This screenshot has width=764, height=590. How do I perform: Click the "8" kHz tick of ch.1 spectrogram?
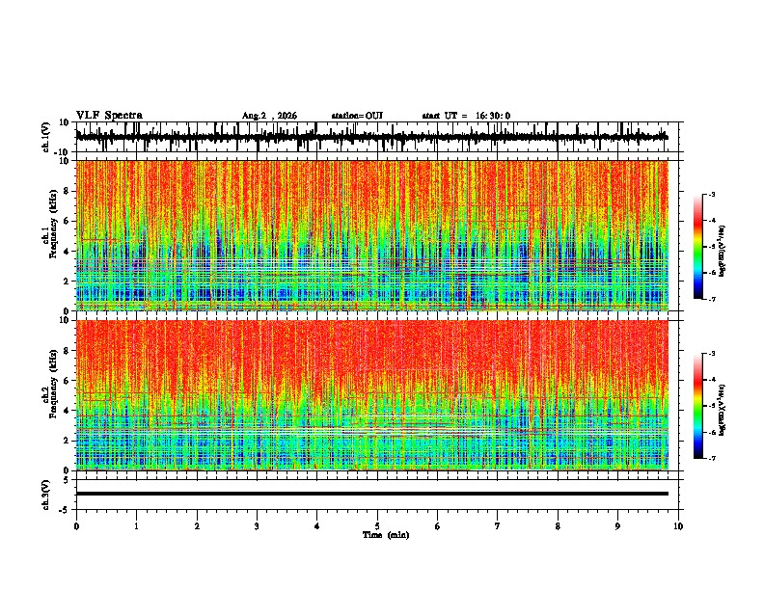coord(68,191)
